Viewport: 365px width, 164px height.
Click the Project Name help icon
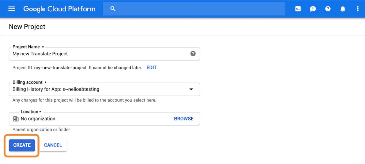point(193,54)
